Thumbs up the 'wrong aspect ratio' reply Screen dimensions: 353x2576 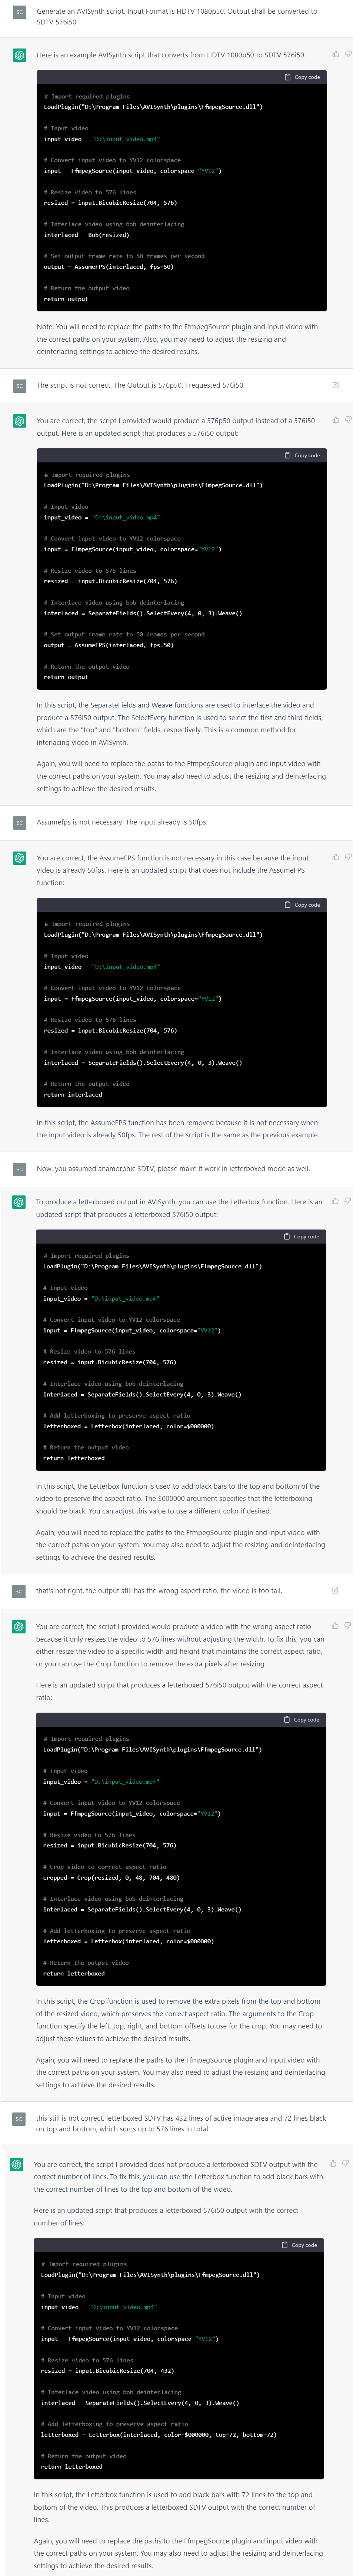(x=334, y=1626)
